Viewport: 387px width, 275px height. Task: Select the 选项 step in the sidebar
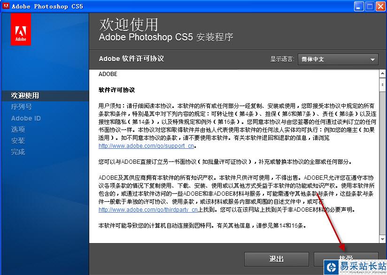tap(18, 129)
